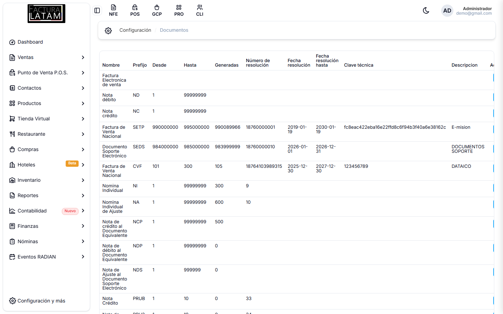Expand the Finanzas menu chevron

pos(83,226)
